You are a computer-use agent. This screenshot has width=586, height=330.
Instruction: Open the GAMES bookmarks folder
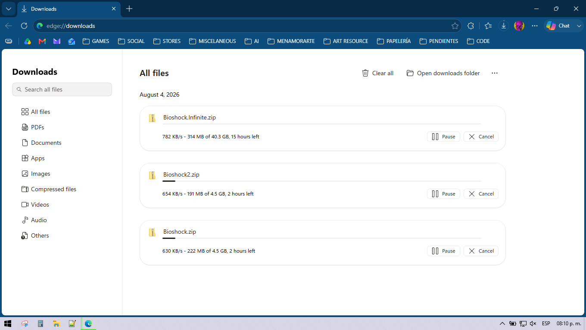96,41
